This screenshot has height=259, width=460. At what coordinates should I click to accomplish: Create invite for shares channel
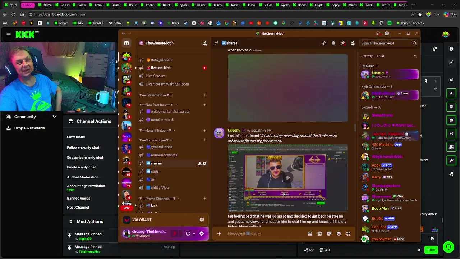coord(199,163)
